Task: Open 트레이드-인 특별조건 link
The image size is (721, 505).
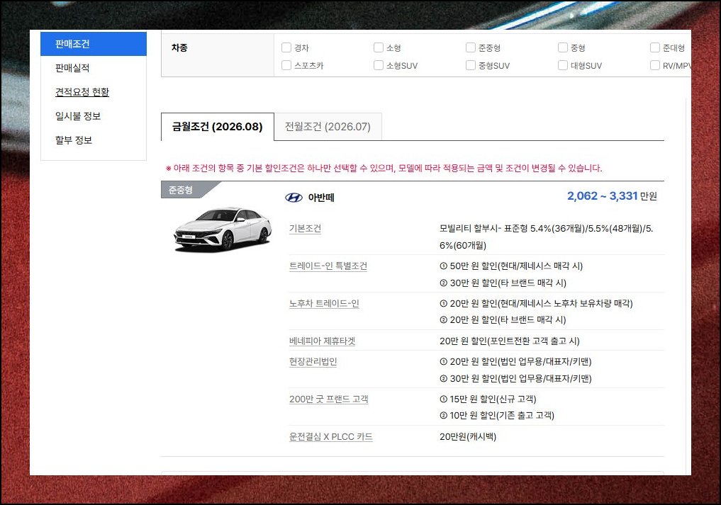Action: (328, 266)
